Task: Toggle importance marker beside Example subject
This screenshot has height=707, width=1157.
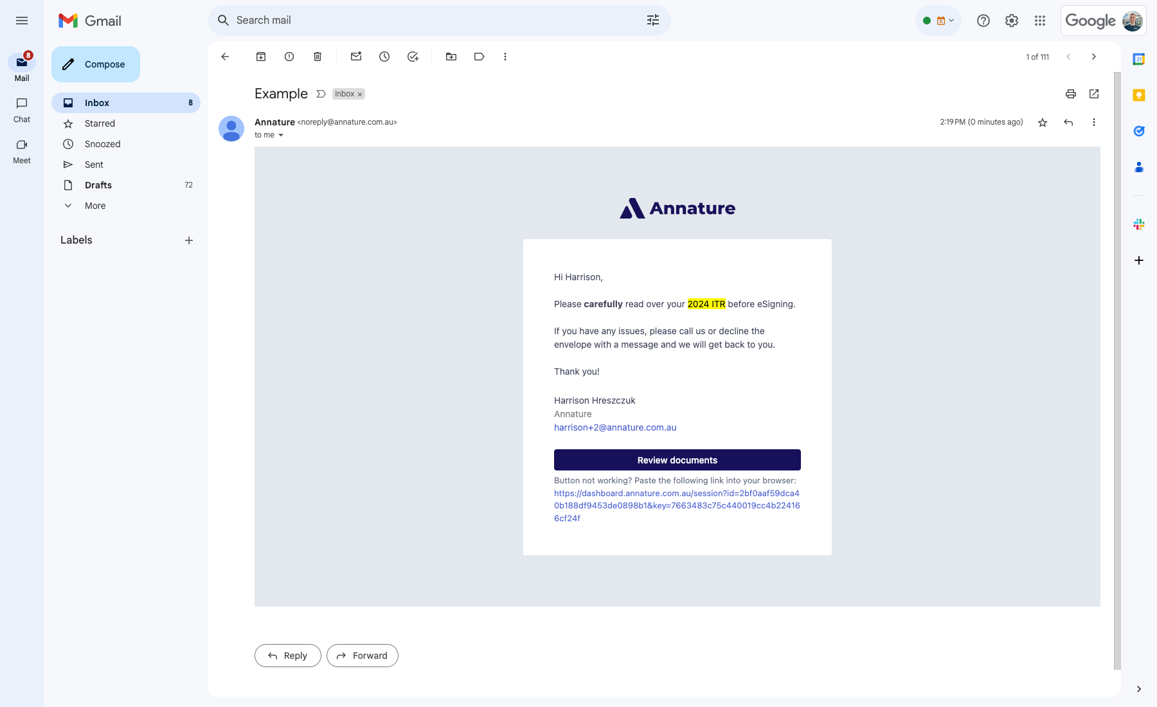Action: coord(321,94)
